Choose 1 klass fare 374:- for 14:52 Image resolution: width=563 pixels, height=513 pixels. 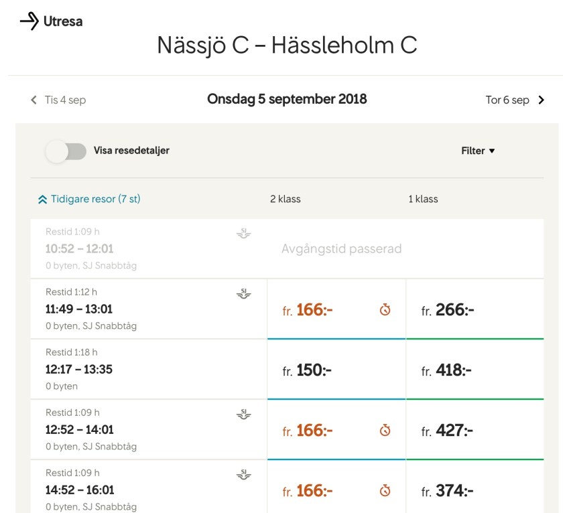click(475, 491)
